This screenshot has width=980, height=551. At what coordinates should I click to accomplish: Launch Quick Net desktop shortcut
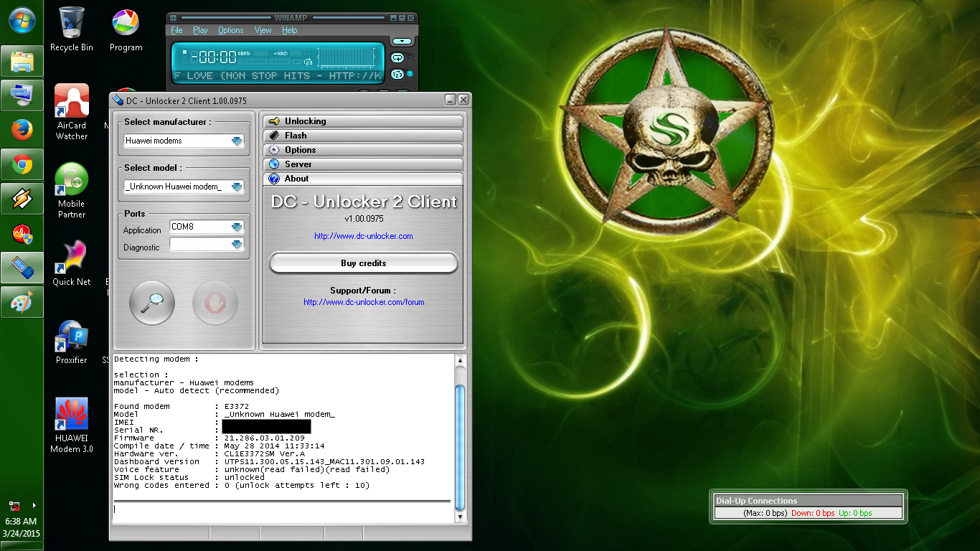pos(72,263)
